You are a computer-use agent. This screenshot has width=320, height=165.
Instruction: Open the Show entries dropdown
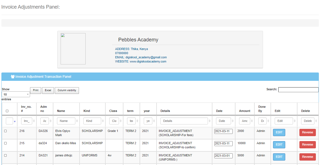click(x=16, y=94)
